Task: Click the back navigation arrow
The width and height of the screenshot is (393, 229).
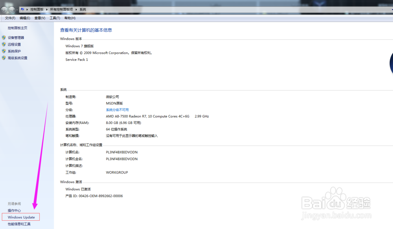Action: (4, 9)
